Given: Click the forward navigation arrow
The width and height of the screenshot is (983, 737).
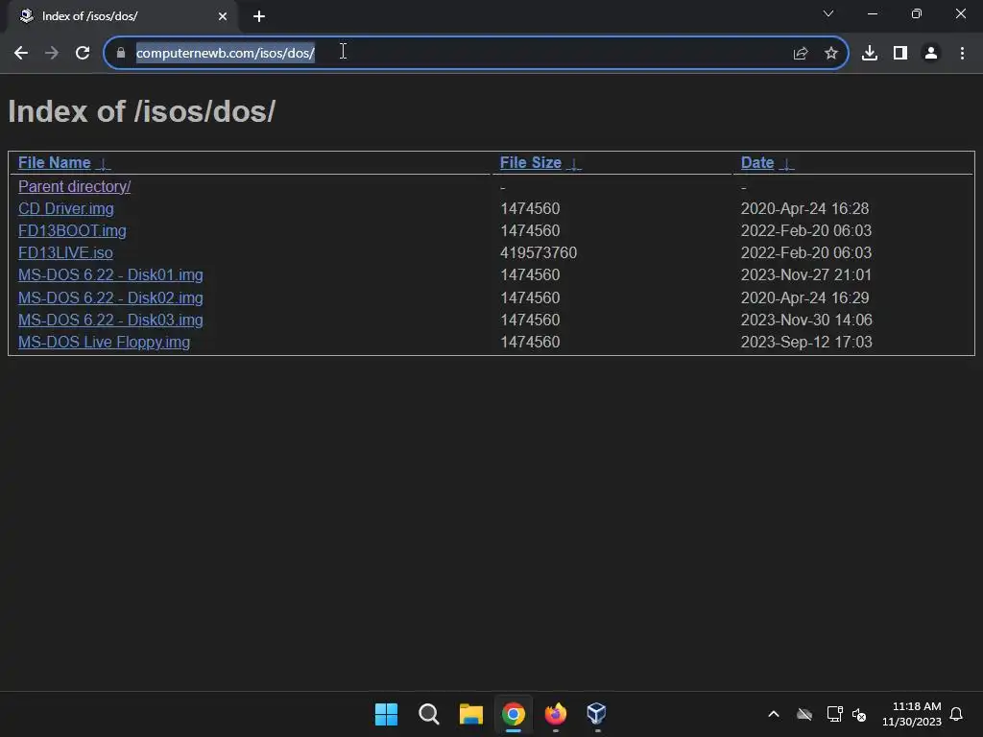Looking at the screenshot, I should tap(52, 54).
